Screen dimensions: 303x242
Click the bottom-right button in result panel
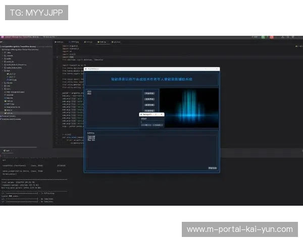[x=212, y=168]
